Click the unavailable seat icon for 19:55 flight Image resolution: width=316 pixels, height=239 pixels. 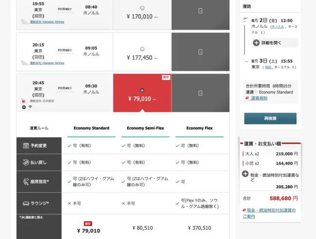tap(200, 11)
